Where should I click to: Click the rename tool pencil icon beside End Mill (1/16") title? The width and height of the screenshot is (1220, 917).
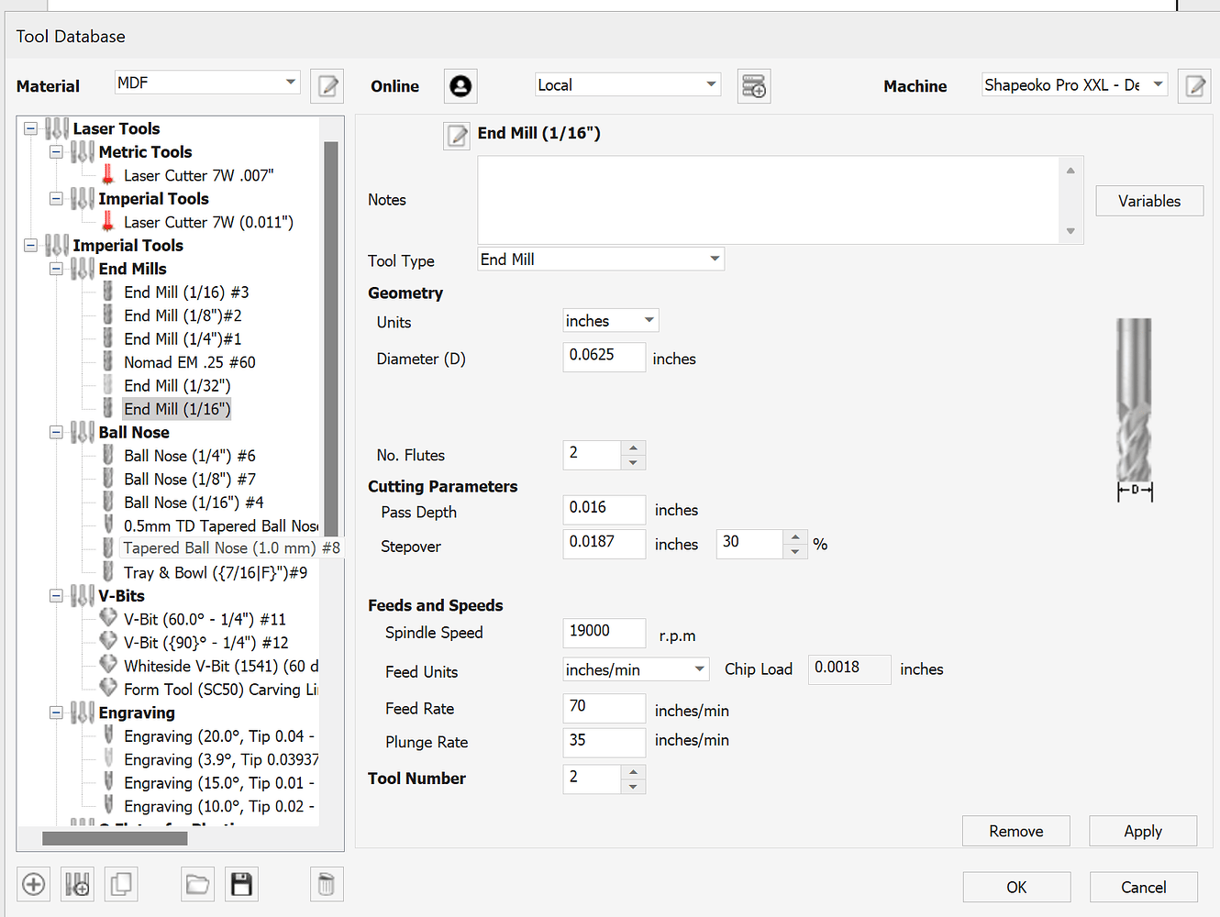[457, 136]
